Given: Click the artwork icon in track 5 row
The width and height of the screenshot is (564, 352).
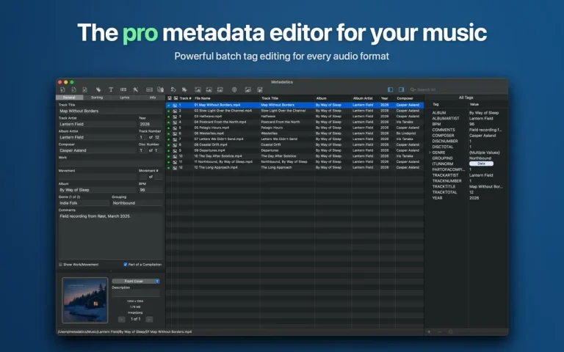Looking at the screenshot, I should point(175,128).
